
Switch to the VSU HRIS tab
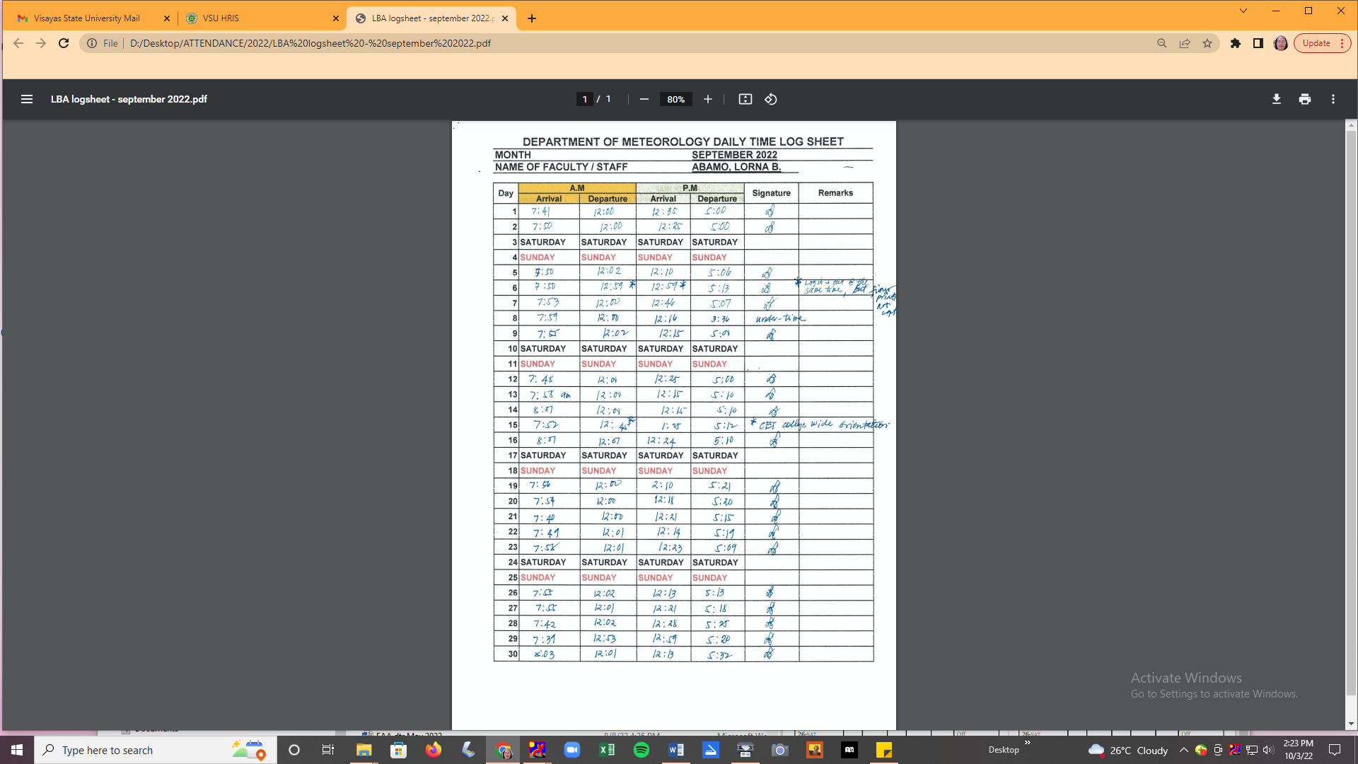[x=221, y=18]
